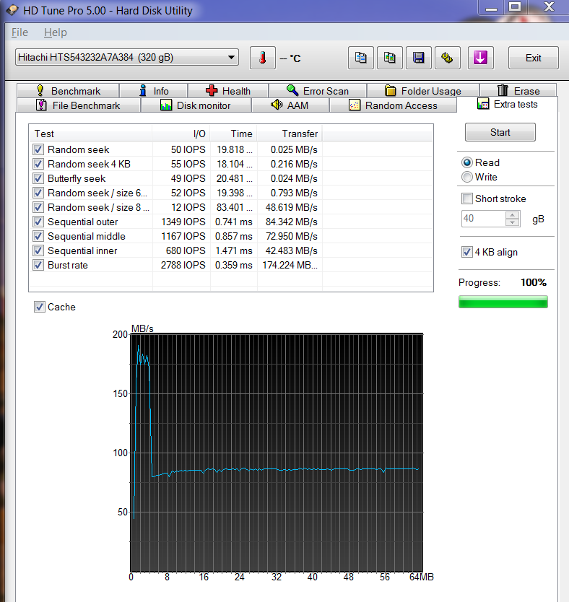Uncheck the Random seek test checkbox

(38, 149)
